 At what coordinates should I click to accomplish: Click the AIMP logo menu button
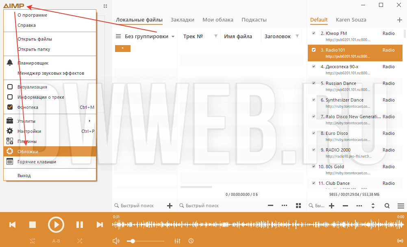[13, 6]
